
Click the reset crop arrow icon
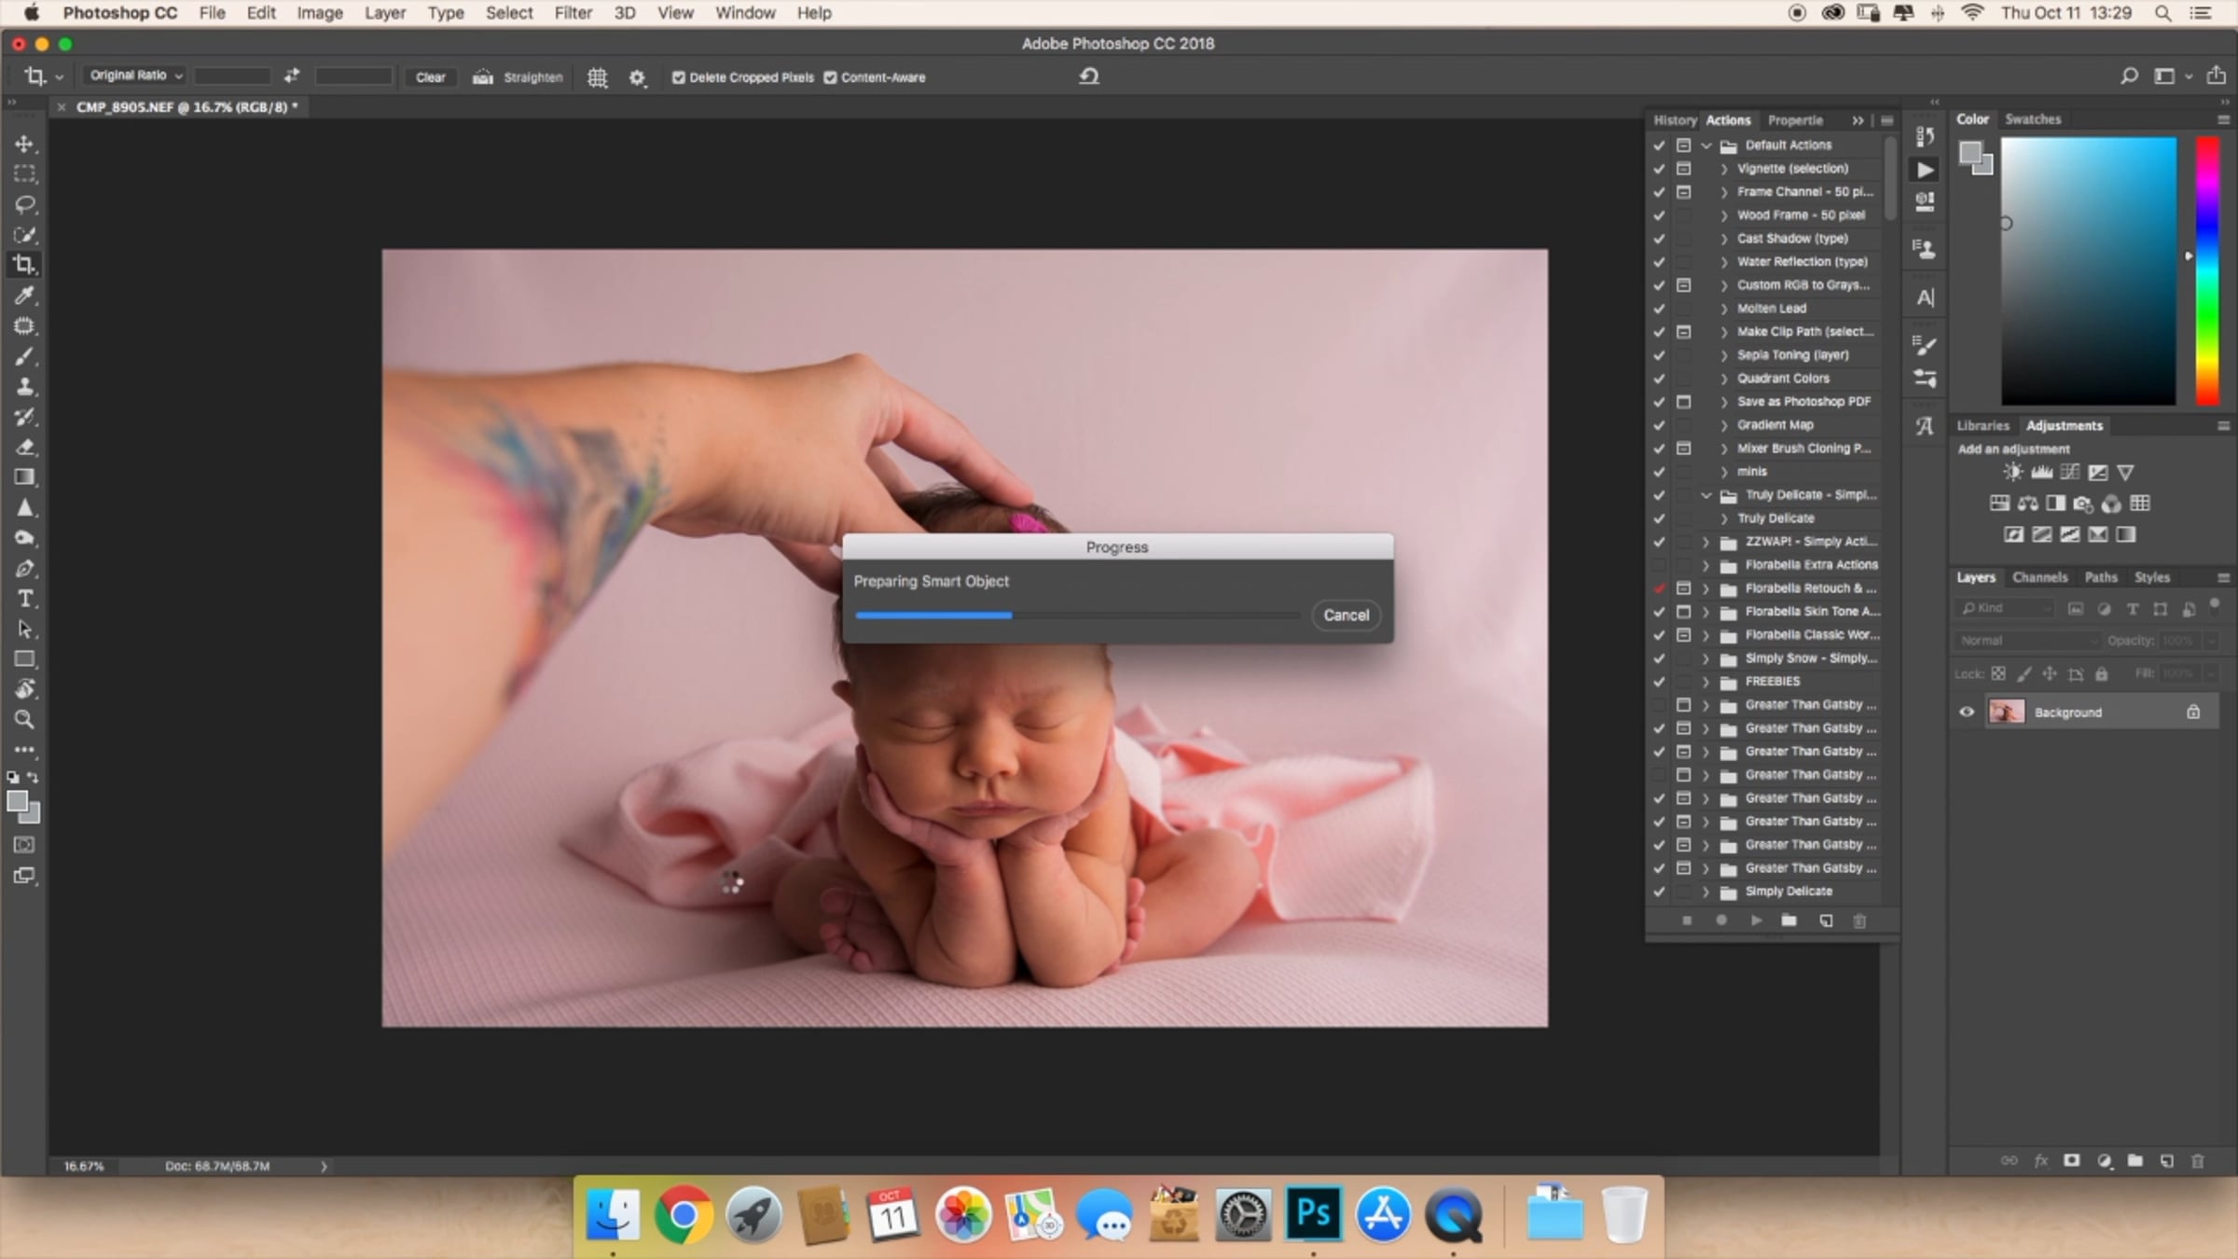pyautogui.click(x=1089, y=76)
